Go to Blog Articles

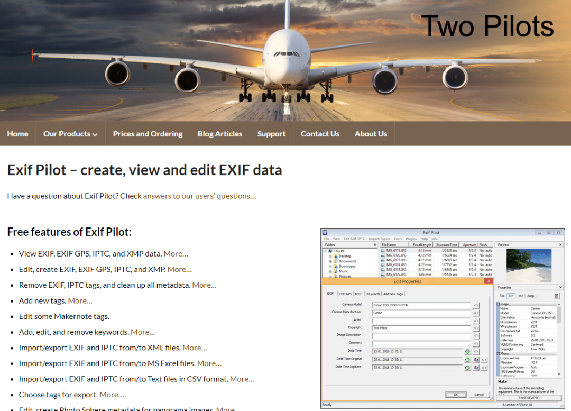(220, 134)
